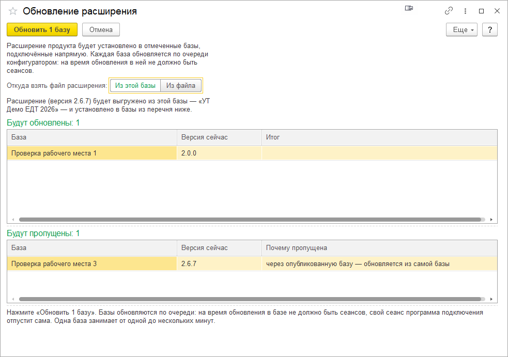The image size is (508, 357).
Task: Select version cell 2.0.0
Action: tap(219, 153)
